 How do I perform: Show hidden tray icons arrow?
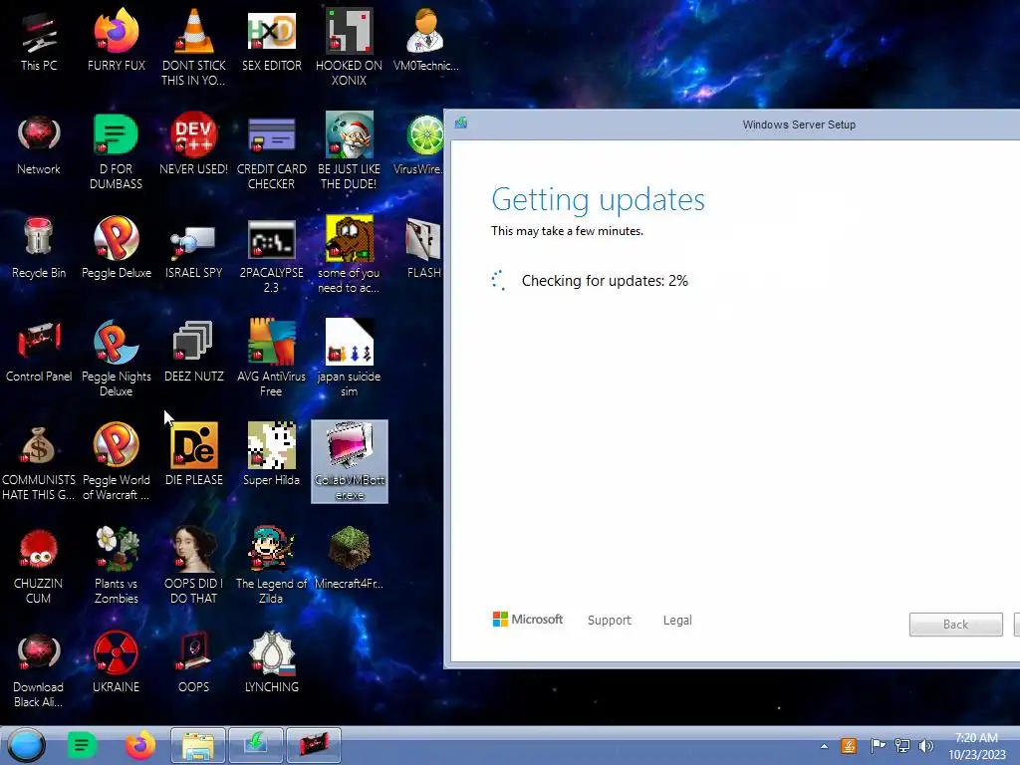[824, 746]
